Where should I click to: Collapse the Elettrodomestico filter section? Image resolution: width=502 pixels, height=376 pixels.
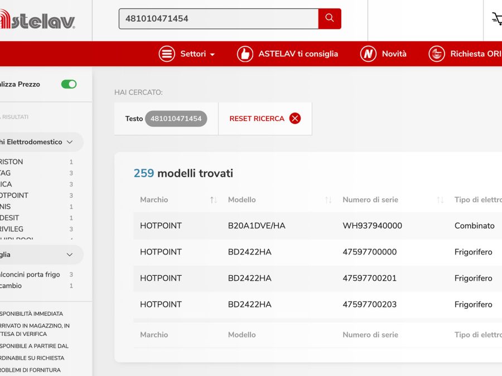point(70,142)
